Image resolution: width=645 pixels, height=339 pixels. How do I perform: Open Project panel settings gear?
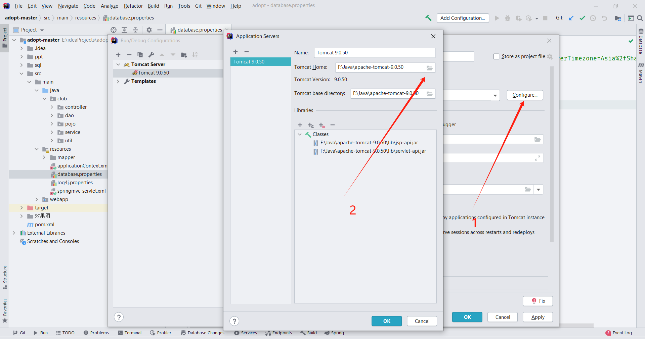[149, 30]
